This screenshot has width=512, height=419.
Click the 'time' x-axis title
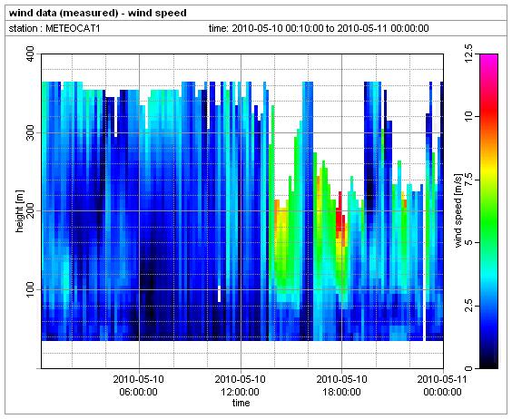click(x=241, y=403)
